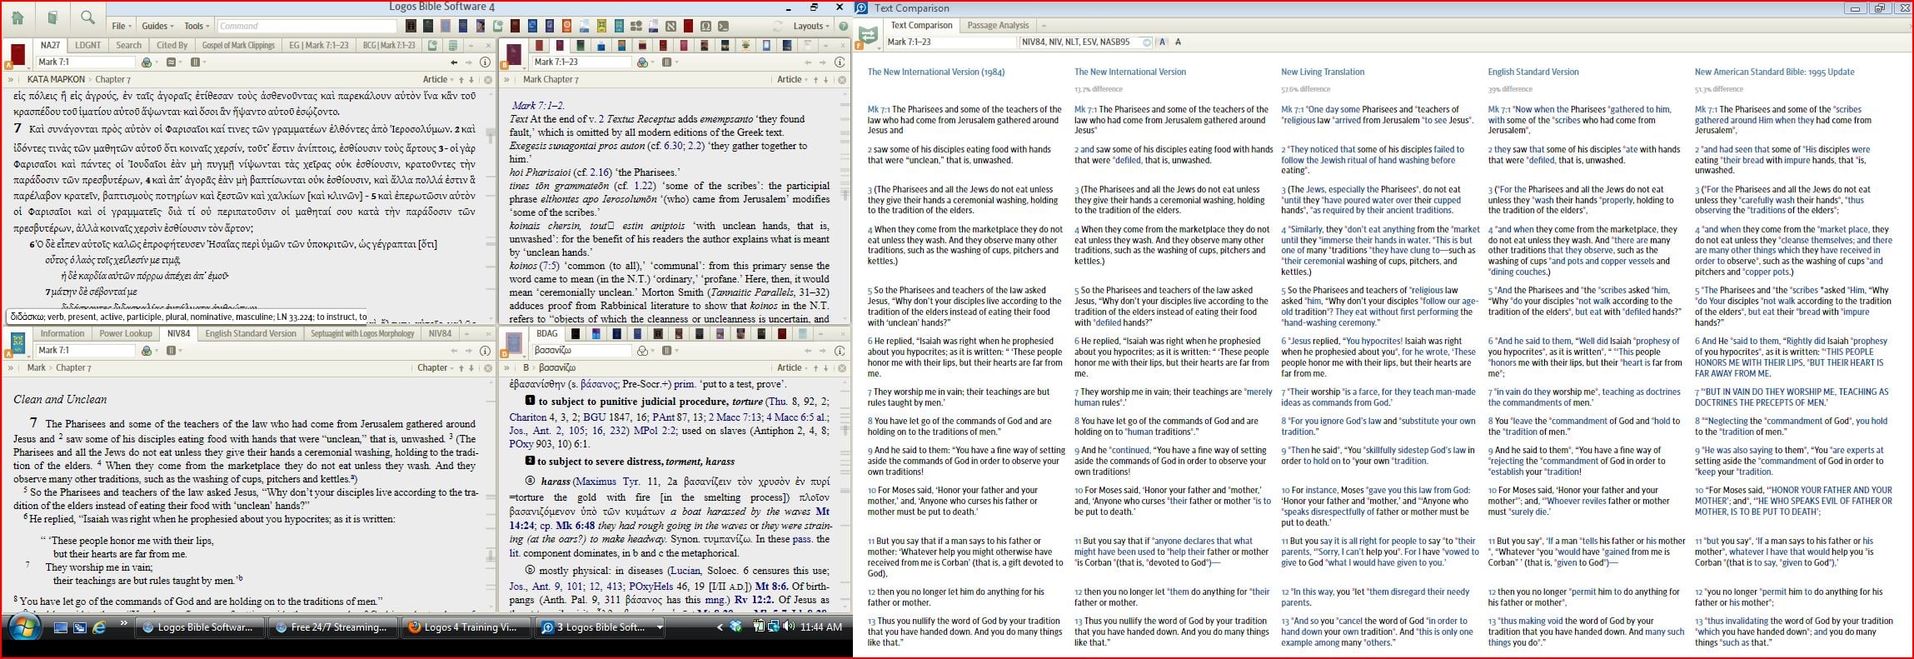
Task: Open the Tools menu
Action: (x=196, y=26)
